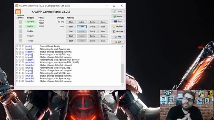
Task: Start the FileZilla module
Action: click(x=71, y=31)
